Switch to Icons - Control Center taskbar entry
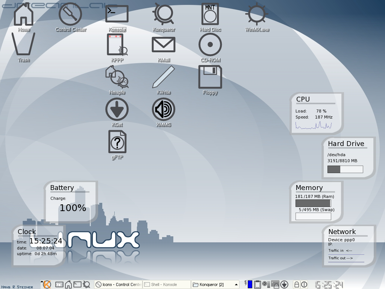The width and height of the screenshot is (385, 289). [x=118, y=284]
